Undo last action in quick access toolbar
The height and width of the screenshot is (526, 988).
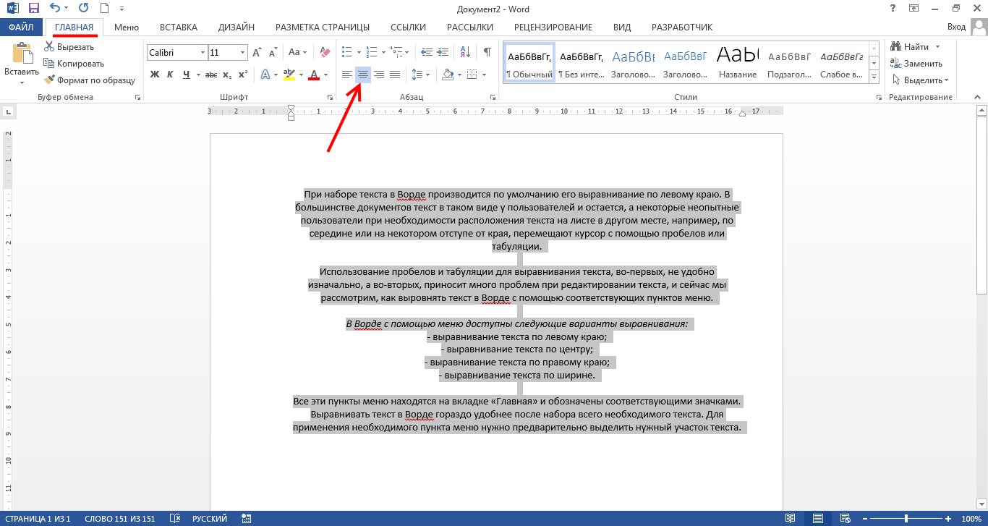click(55, 9)
